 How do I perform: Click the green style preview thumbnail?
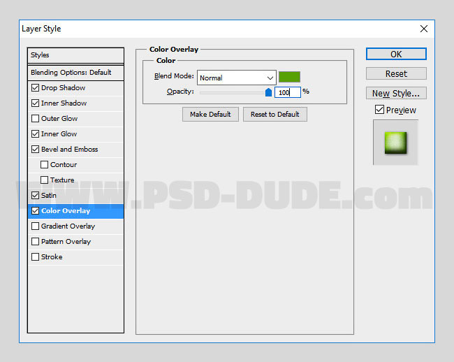[x=395, y=143]
